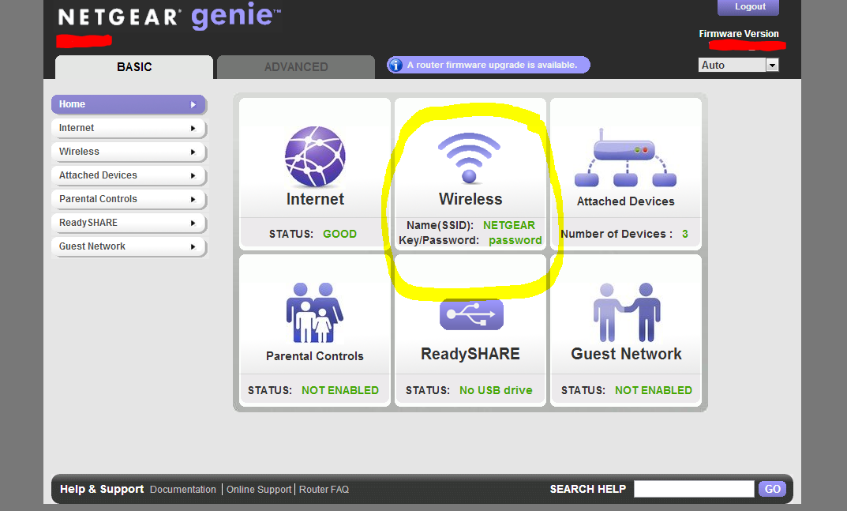Open the Internet globe icon tile

[315, 156]
